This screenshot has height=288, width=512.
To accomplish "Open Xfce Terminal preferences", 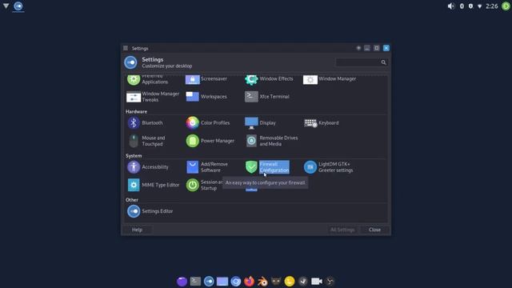I will (x=266, y=97).
